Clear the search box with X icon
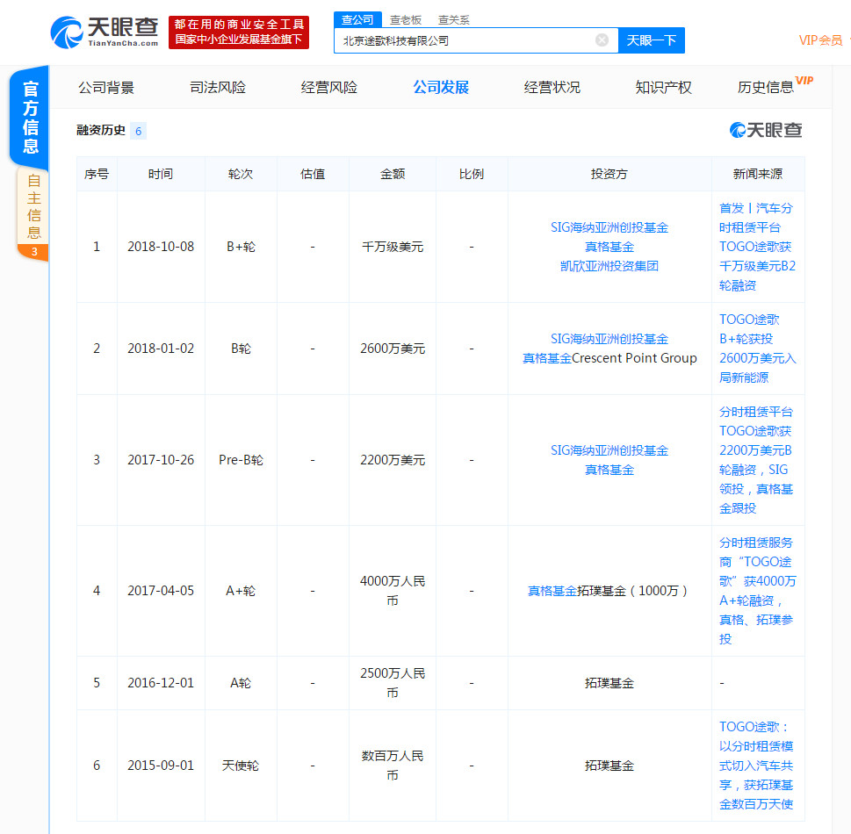This screenshot has height=834, width=851. (602, 40)
